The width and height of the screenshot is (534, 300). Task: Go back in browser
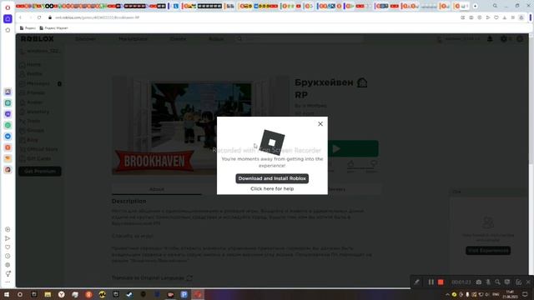point(20,17)
